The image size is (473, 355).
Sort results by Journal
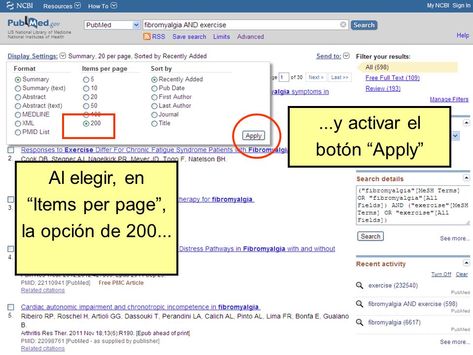(x=154, y=115)
